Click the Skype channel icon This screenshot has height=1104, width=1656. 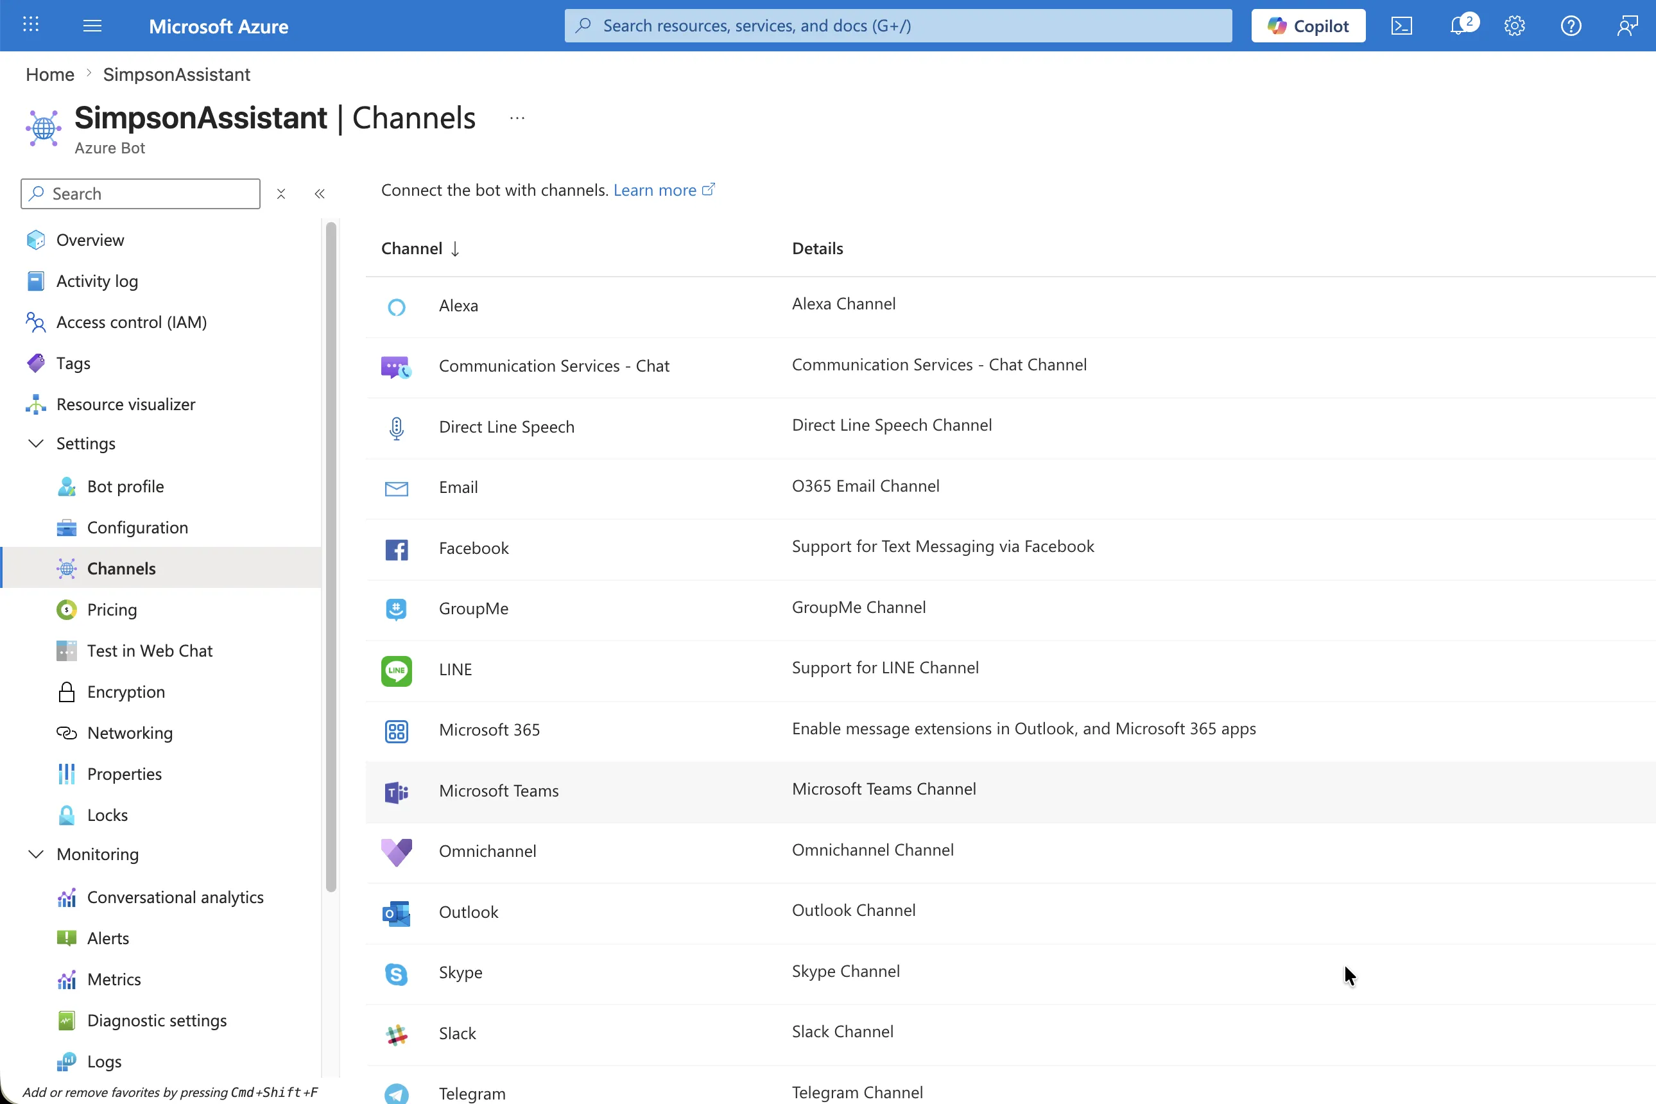[397, 974]
